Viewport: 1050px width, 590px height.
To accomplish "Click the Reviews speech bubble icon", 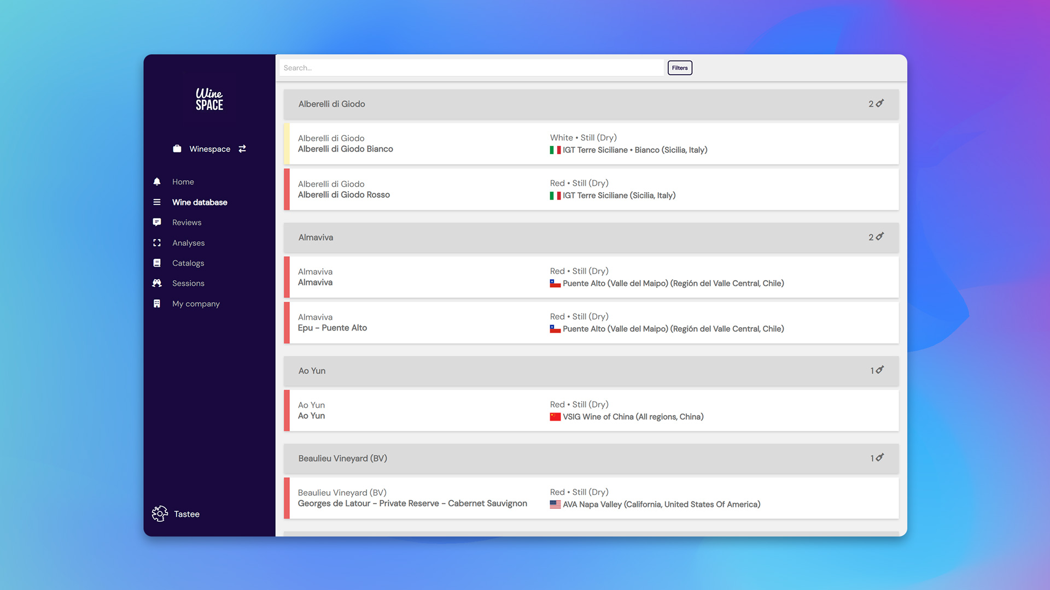I will [x=157, y=222].
